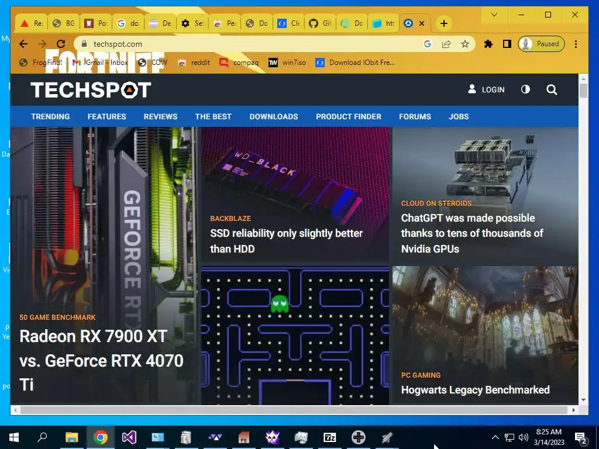The height and width of the screenshot is (449, 599).
Task: Open the Windows Start menu
Action: click(14, 437)
